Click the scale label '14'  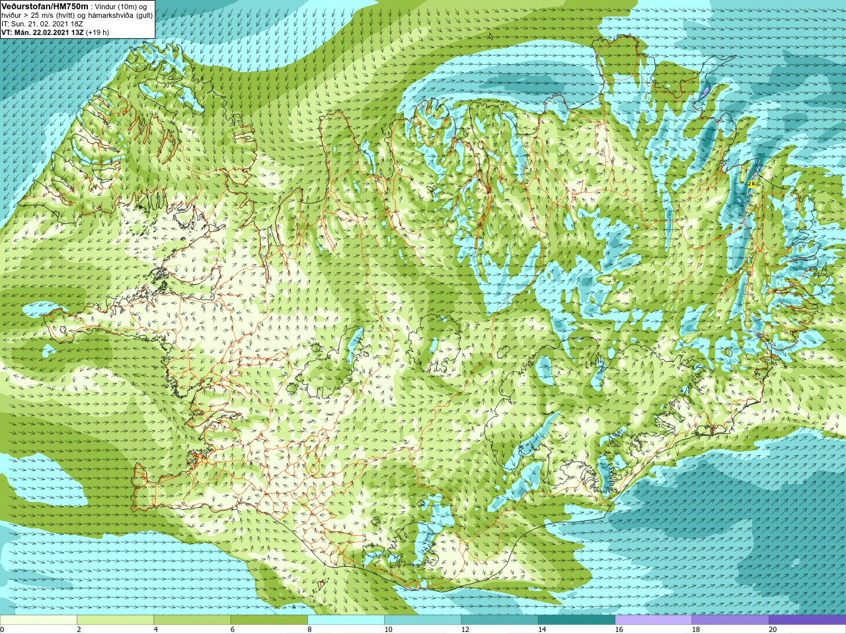click(x=542, y=629)
